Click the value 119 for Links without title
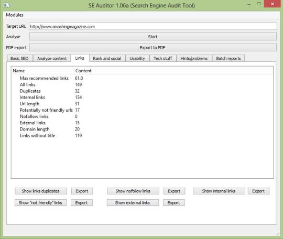283x239 pixels. (79, 136)
